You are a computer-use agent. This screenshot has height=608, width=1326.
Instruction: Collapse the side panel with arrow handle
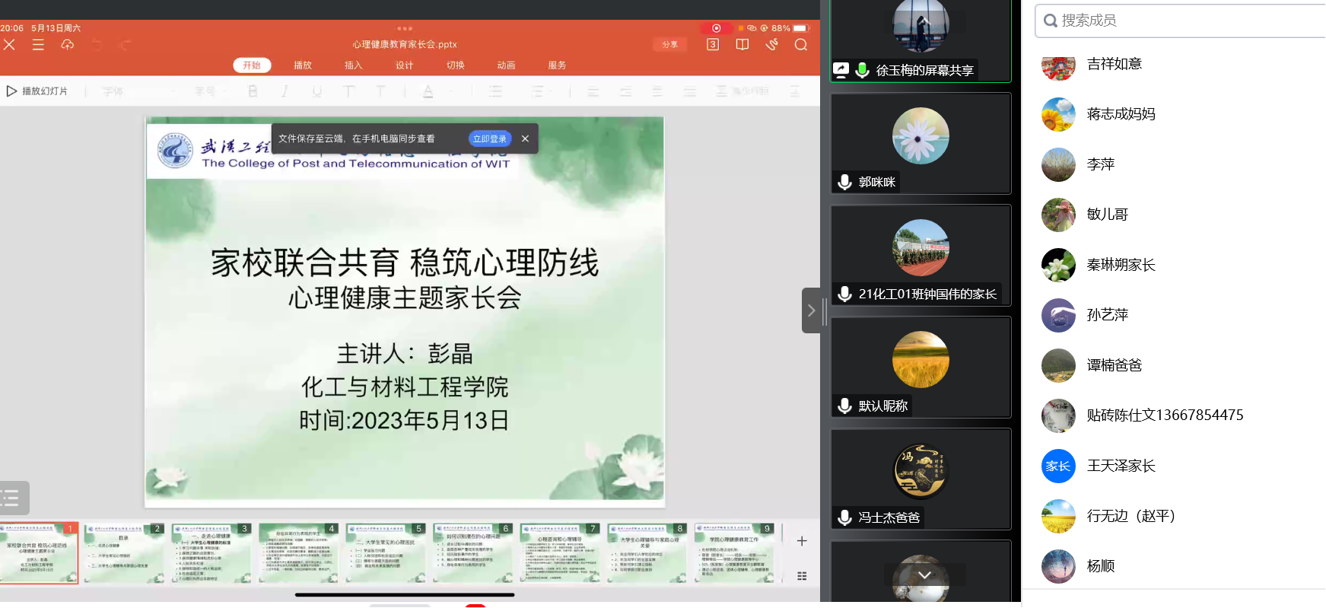point(811,310)
